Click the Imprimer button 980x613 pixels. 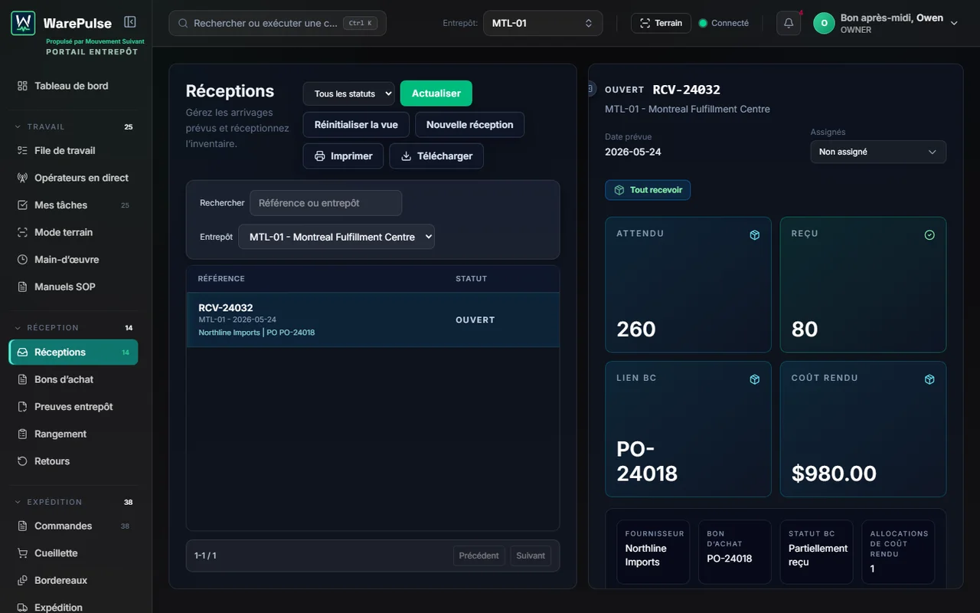(x=343, y=156)
